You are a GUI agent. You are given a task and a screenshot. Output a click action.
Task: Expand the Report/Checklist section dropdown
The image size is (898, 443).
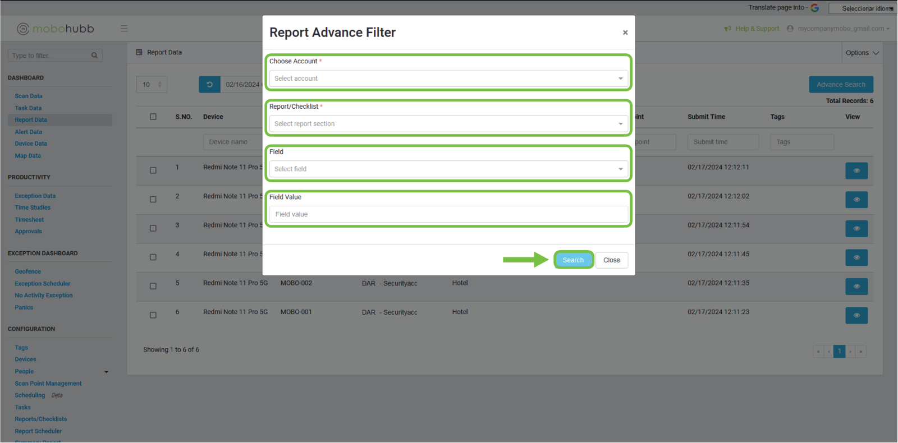click(448, 124)
